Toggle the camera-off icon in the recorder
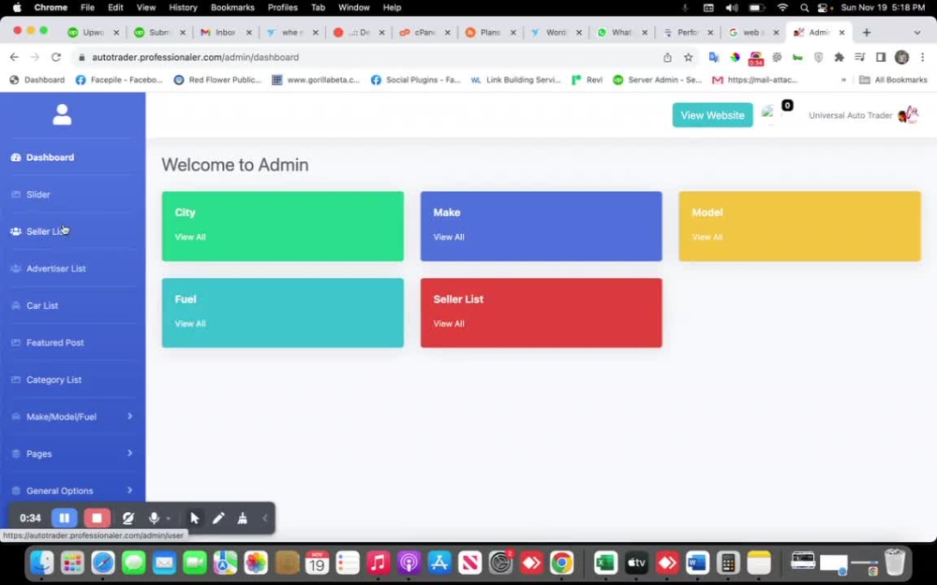 pos(127,519)
